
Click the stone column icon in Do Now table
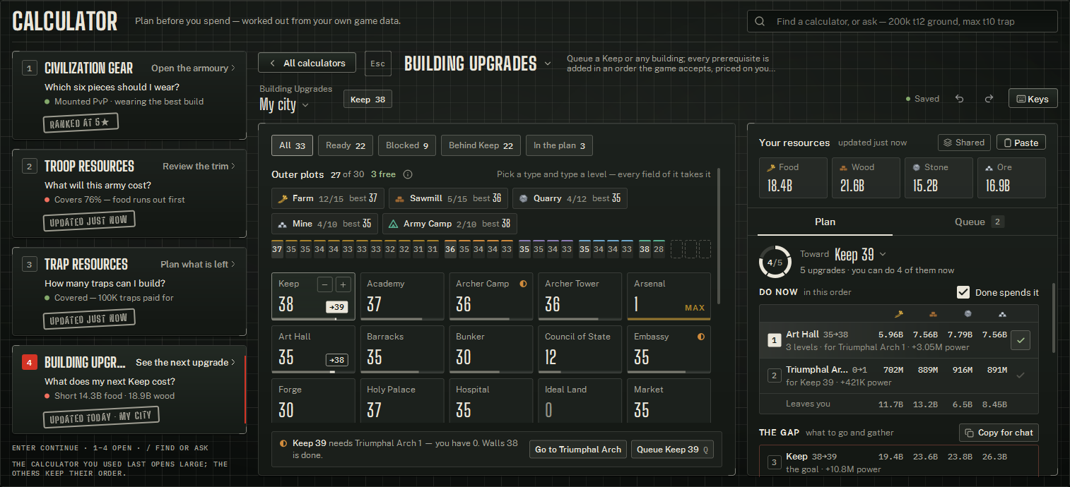[x=968, y=314]
